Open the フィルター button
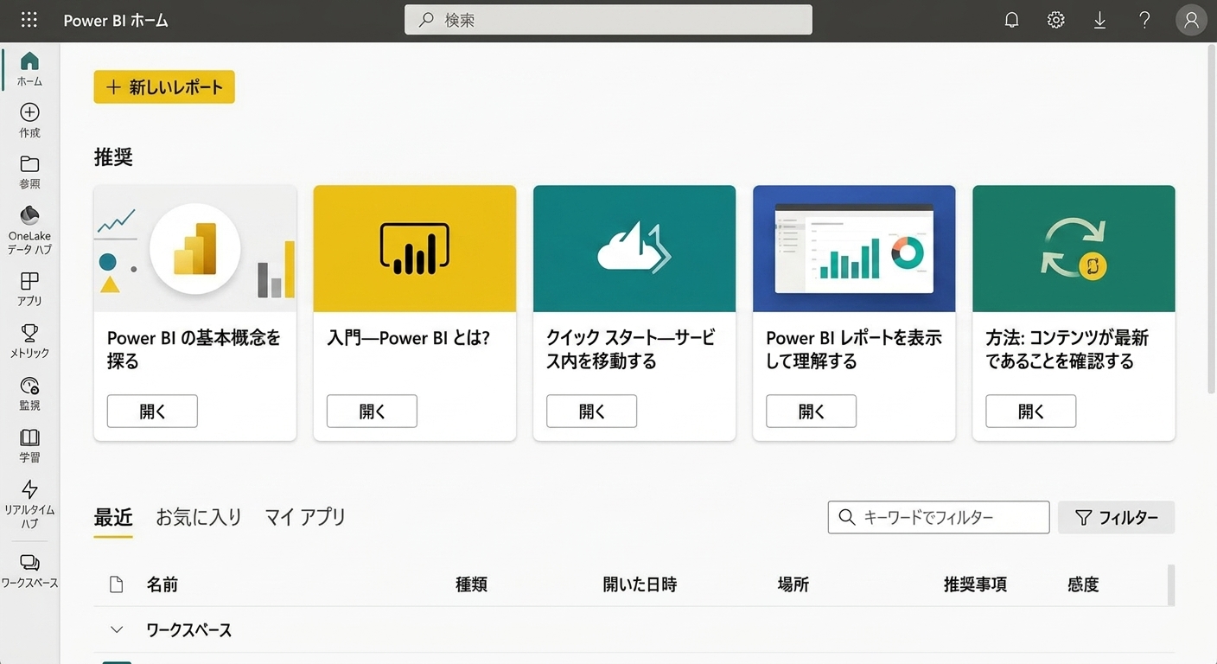Screen dimensions: 1217x664 point(1116,517)
